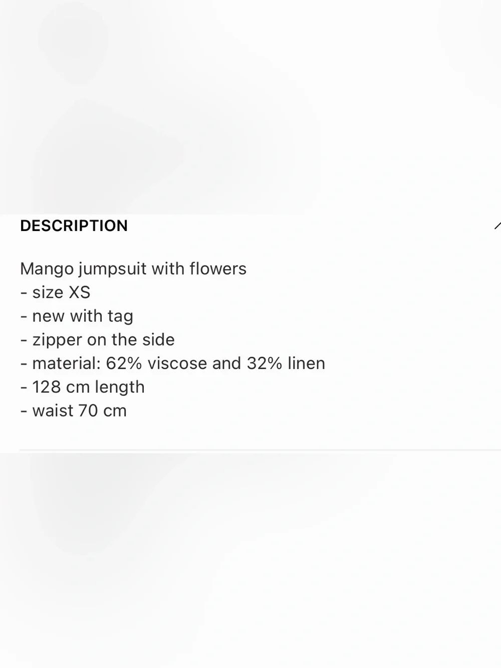Viewport: 501px width, 668px height.
Task: Select the '128 cm length' line
Action: pyautogui.click(x=82, y=387)
